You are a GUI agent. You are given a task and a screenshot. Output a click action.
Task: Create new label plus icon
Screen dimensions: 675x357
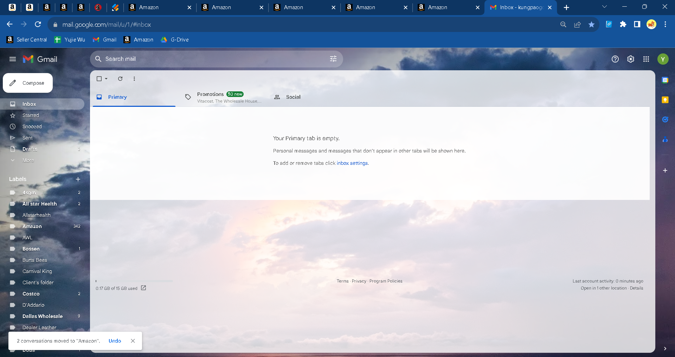click(78, 179)
